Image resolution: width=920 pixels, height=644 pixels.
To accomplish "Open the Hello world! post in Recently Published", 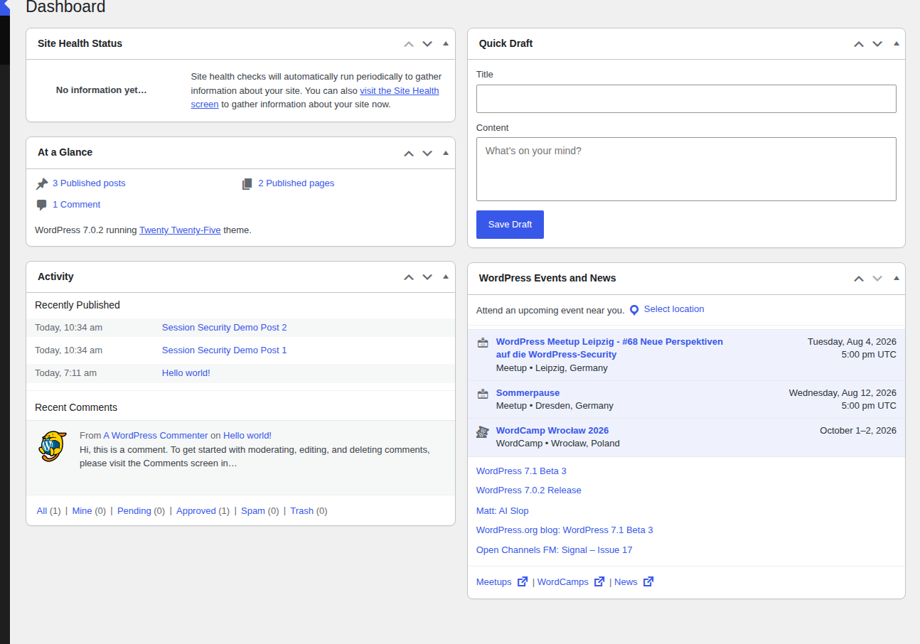I will [x=186, y=372].
